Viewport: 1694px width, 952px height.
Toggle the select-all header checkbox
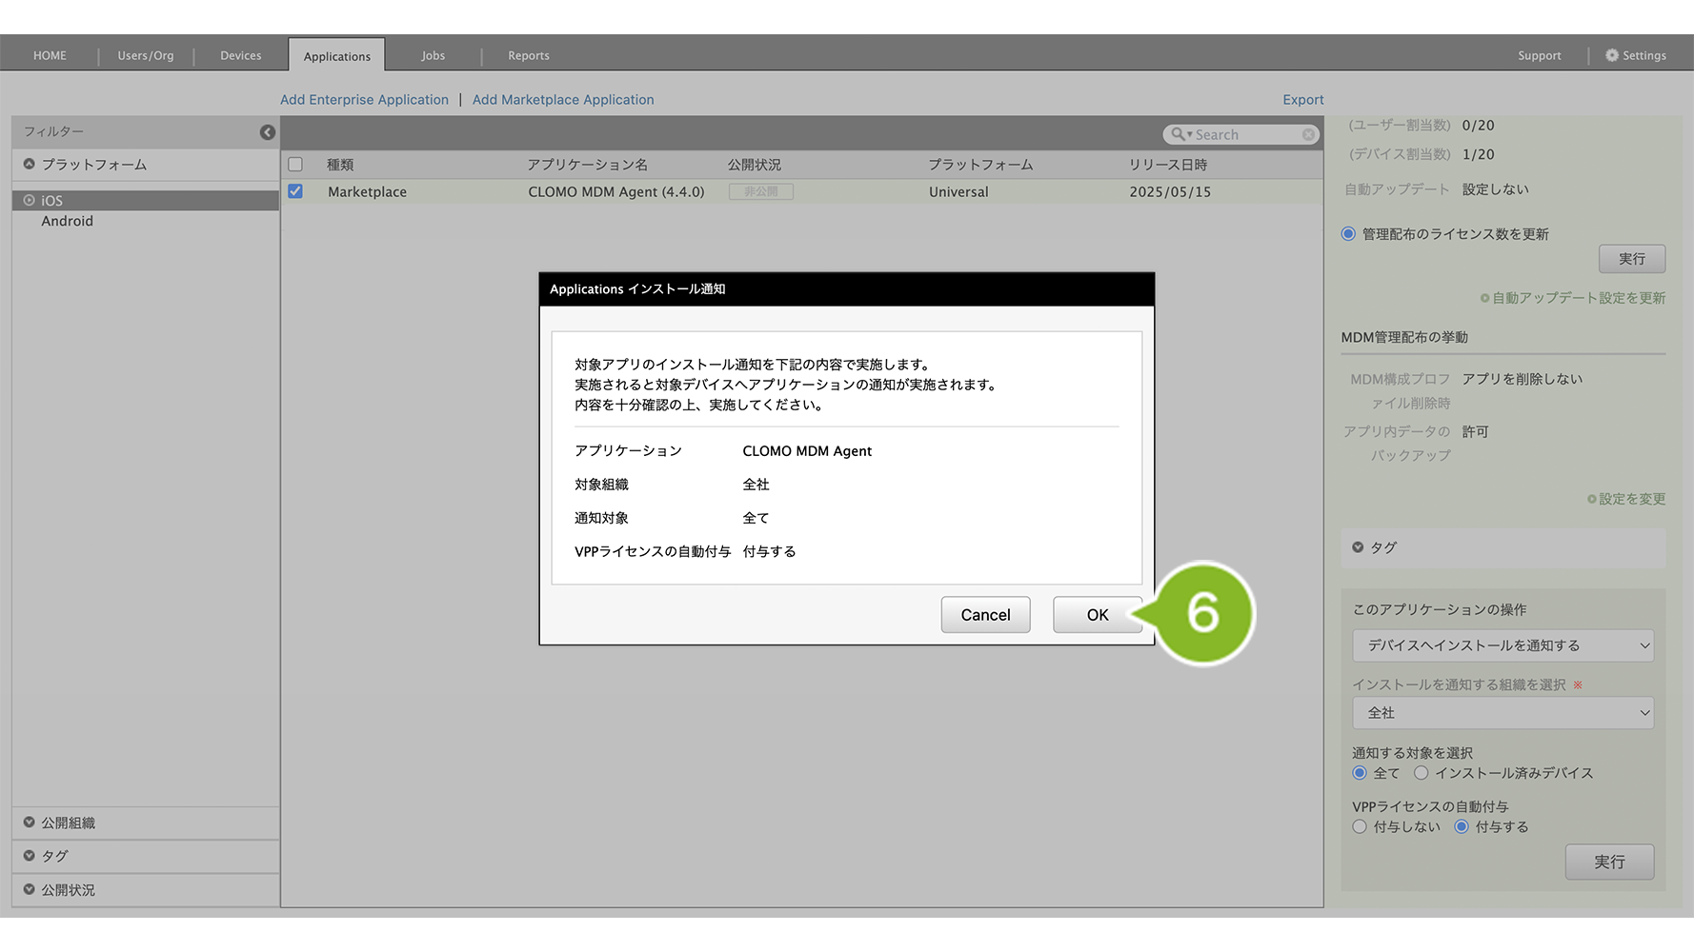point(295,165)
